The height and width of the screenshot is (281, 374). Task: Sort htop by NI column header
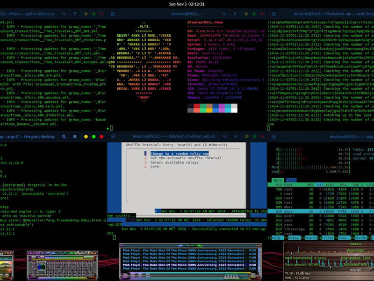[x=320, y=185]
